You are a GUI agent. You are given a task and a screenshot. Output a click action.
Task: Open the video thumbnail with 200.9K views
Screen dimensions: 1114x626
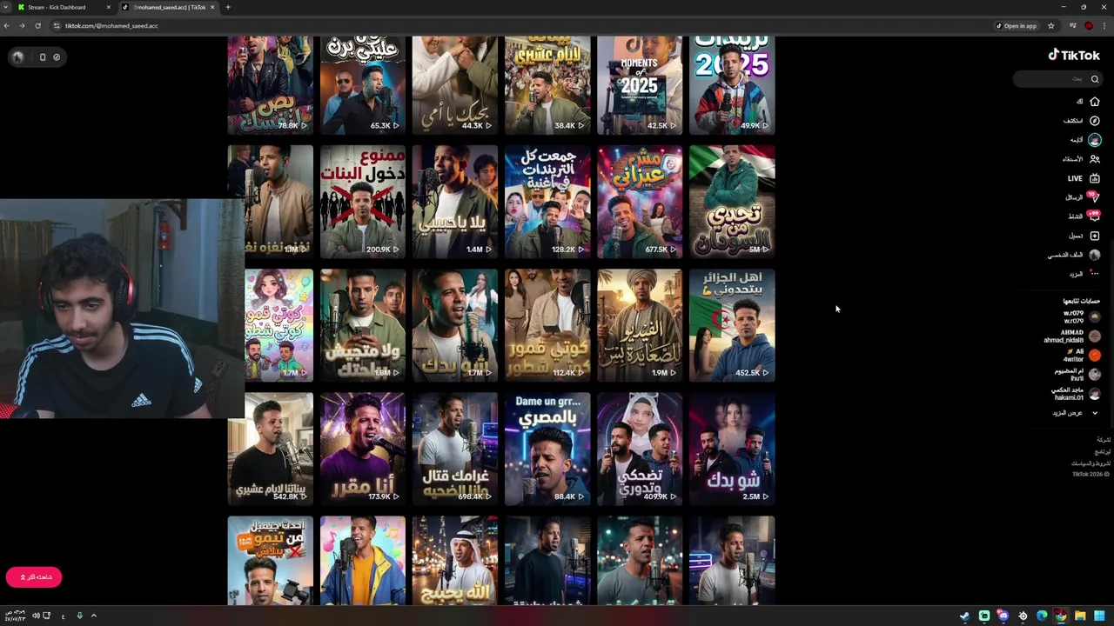tap(363, 202)
